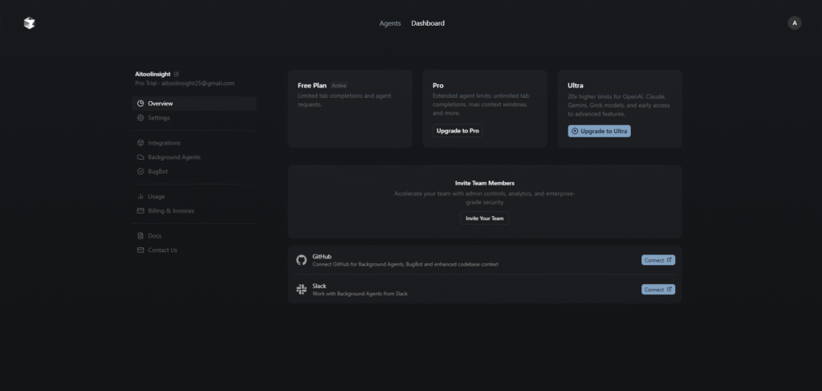Open Billing & Invoices in the sidebar
The width and height of the screenshot is (822, 391).
coord(194,210)
